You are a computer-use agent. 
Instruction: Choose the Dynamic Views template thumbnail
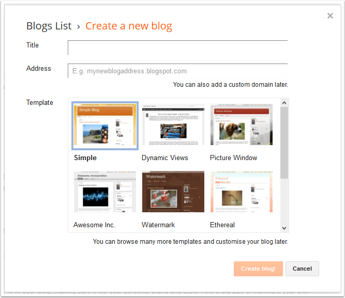(173, 126)
